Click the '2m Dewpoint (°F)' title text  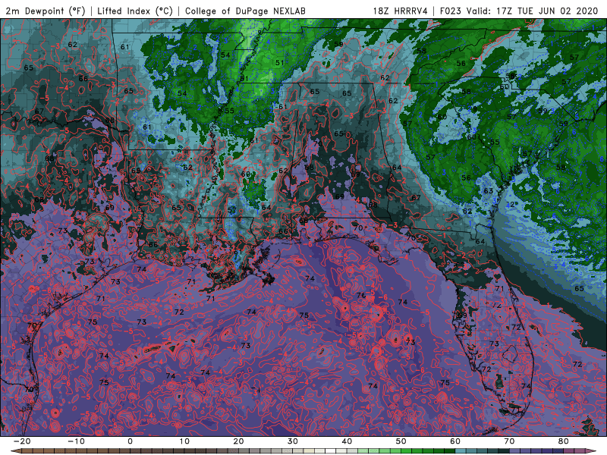45,11
